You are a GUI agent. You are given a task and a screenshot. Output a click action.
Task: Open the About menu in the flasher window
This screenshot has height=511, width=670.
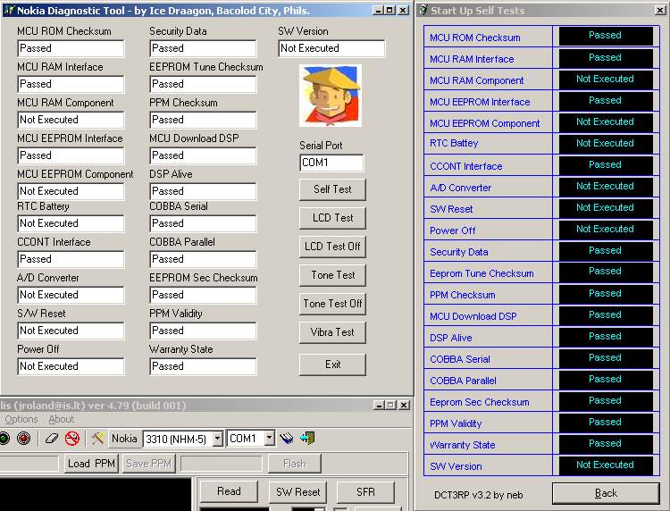[61, 419]
